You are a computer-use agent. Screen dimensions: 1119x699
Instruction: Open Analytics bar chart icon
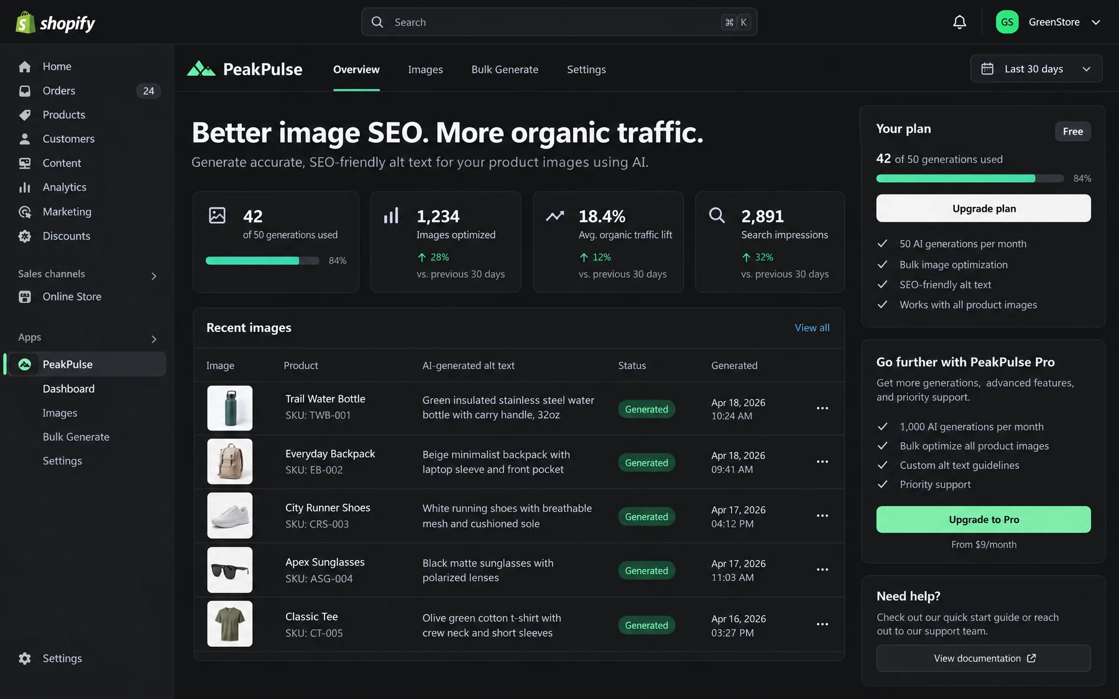25,188
